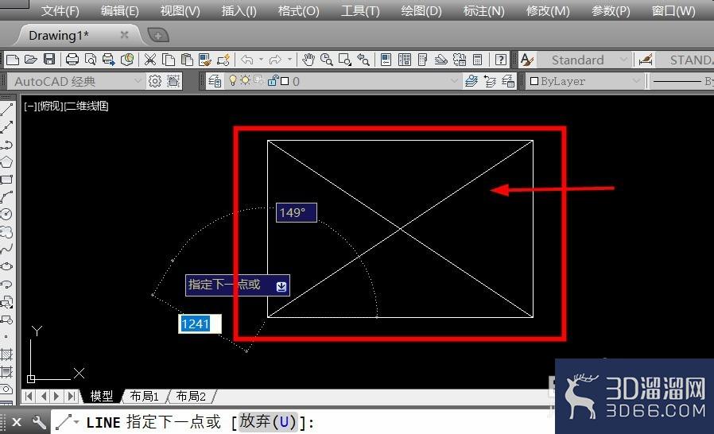Open Layer States Manager icon
The width and height of the screenshot is (714, 434).
[508, 81]
